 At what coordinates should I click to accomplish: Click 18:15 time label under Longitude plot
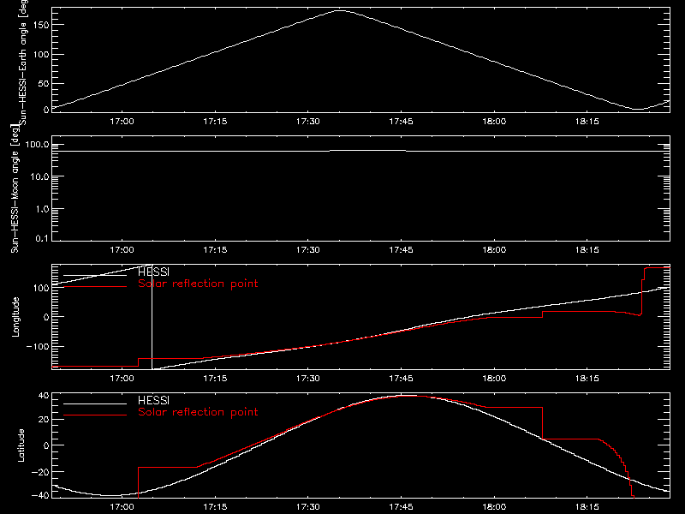[587, 379]
